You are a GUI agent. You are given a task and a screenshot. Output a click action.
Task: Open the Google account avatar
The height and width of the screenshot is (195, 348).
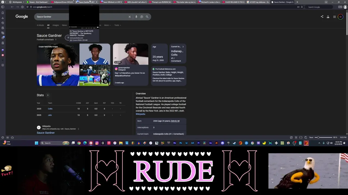(x=340, y=17)
